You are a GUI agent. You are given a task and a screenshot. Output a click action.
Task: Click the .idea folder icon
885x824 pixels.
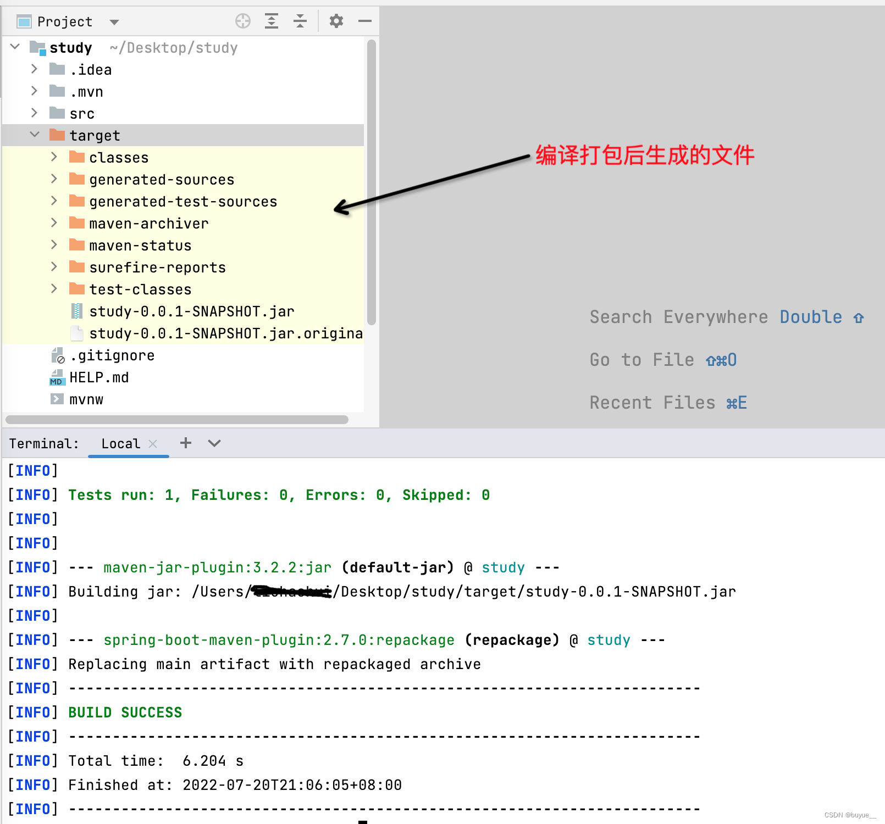(57, 69)
